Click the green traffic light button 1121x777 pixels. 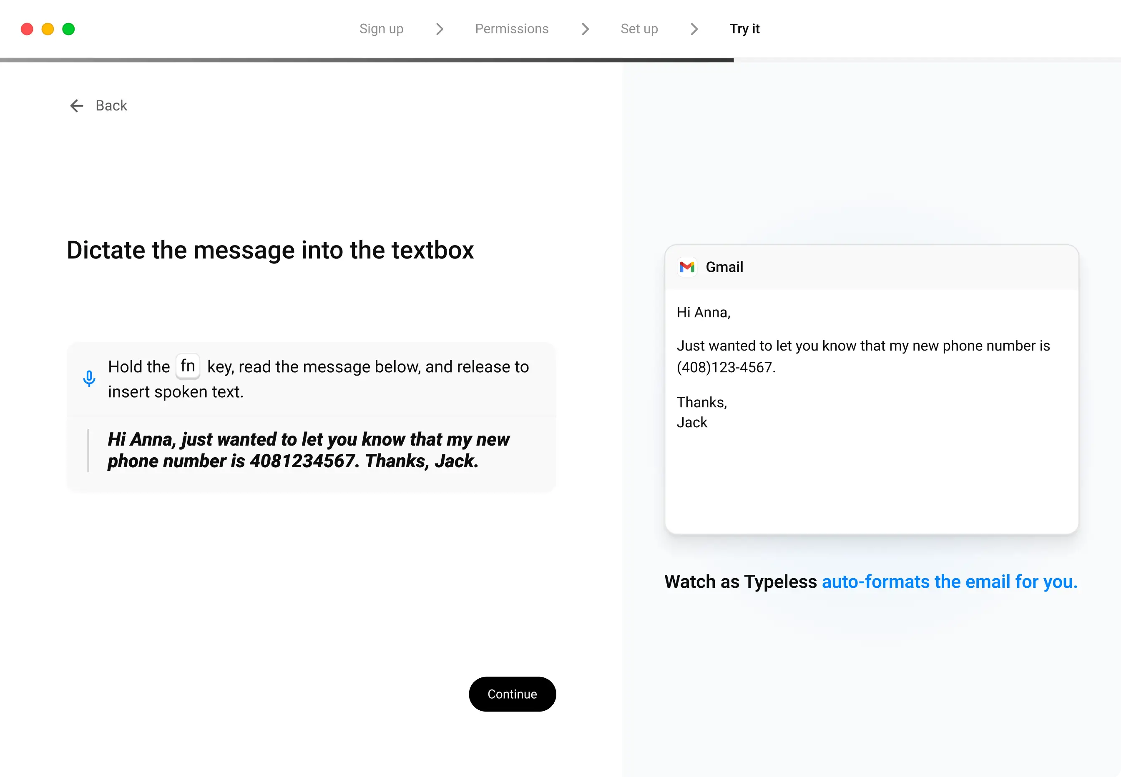(69, 29)
